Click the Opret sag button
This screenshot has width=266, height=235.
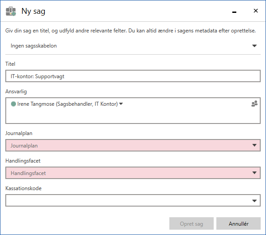[x=192, y=223]
